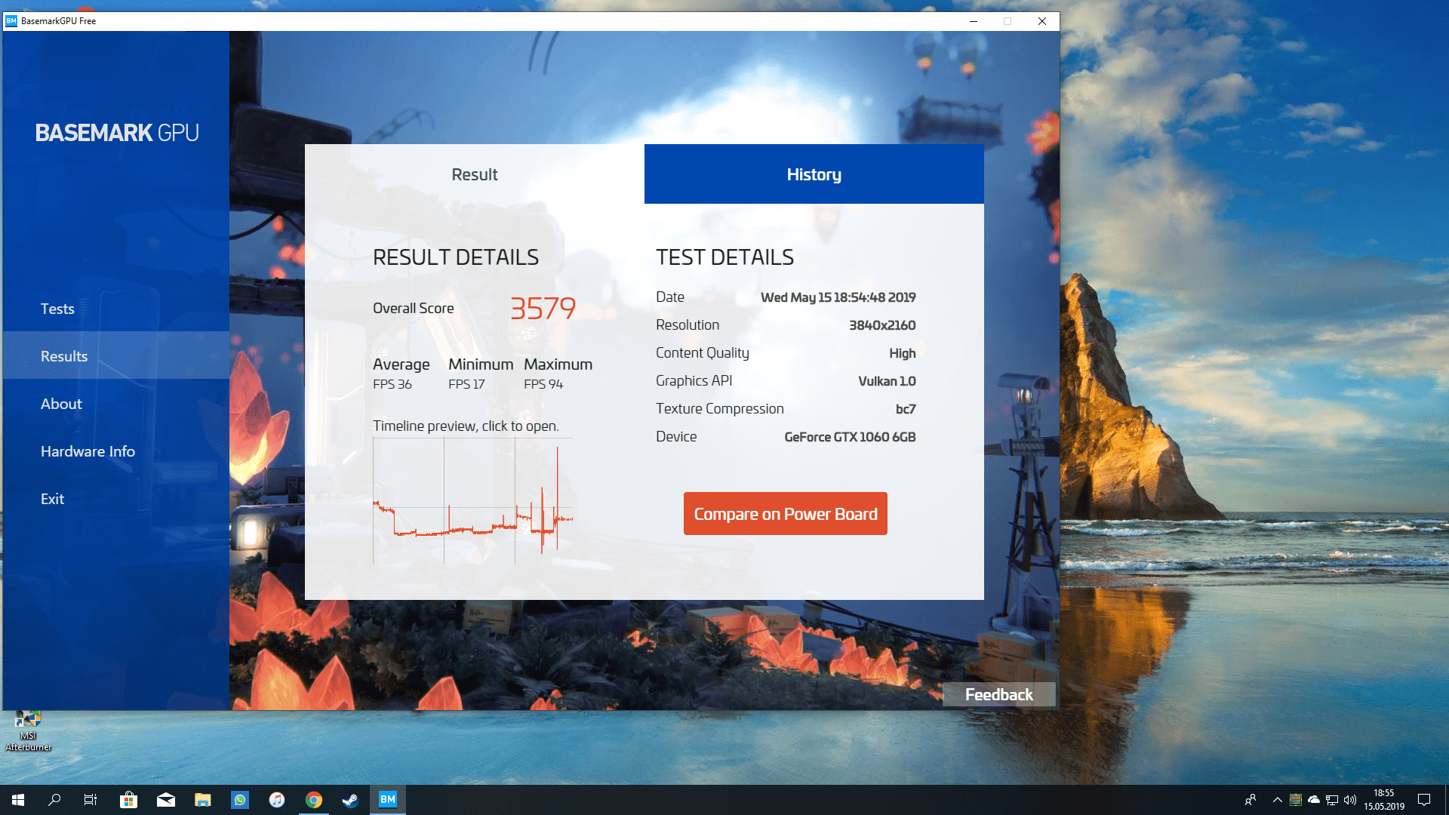Open Windows Start menu
This screenshot has width=1449, height=815.
[x=18, y=800]
